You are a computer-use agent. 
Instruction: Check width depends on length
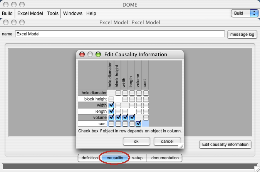pyautogui.click(x=132, y=105)
